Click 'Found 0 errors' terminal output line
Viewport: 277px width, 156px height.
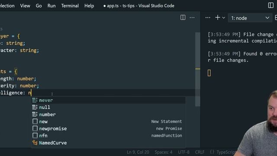pyautogui.click(x=242, y=54)
